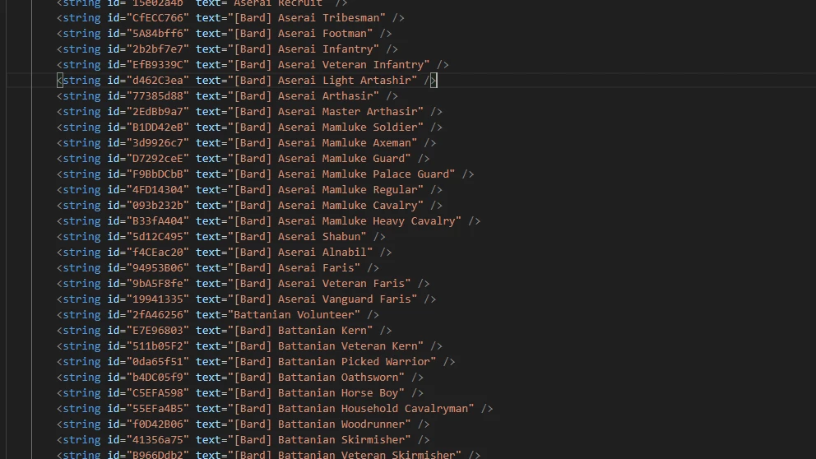Click text "[Bard] Aserai Tribesman"
This screenshot has width=816, height=459.
(x=307, y=18)
